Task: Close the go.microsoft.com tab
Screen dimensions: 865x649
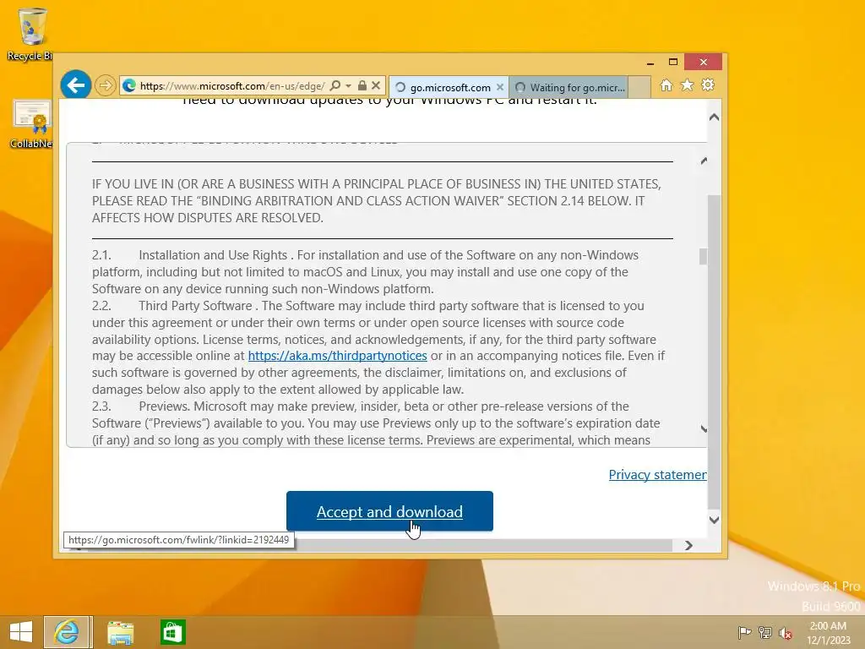Action: pos(500,87)
